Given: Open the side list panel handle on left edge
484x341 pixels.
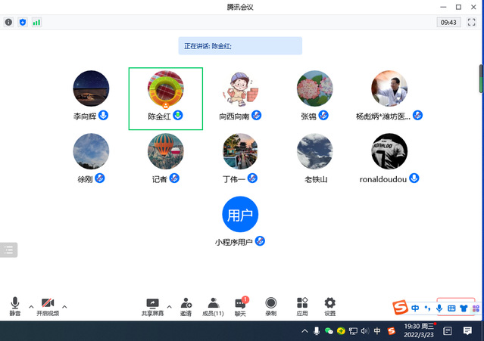Looking at the screenshot, I should coord(8,250).
